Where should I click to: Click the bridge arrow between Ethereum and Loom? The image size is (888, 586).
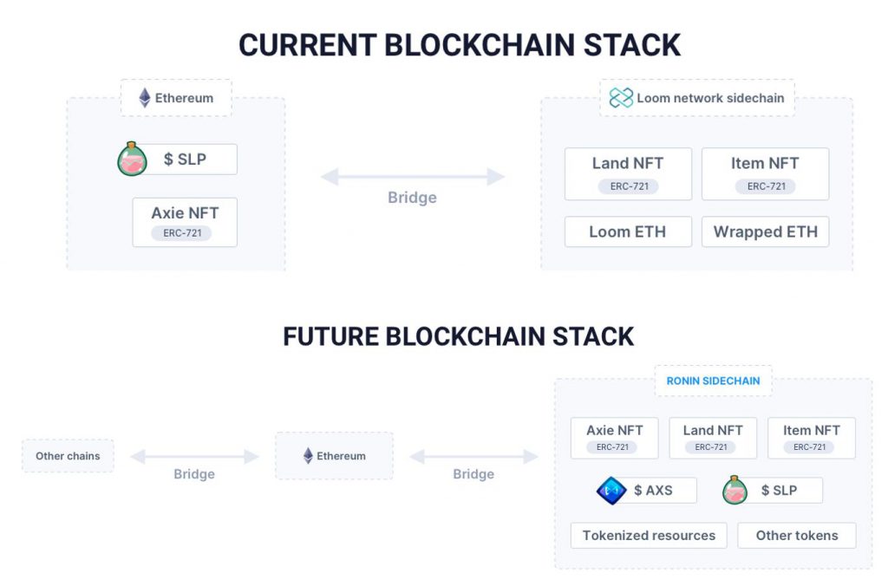[412, 177]
